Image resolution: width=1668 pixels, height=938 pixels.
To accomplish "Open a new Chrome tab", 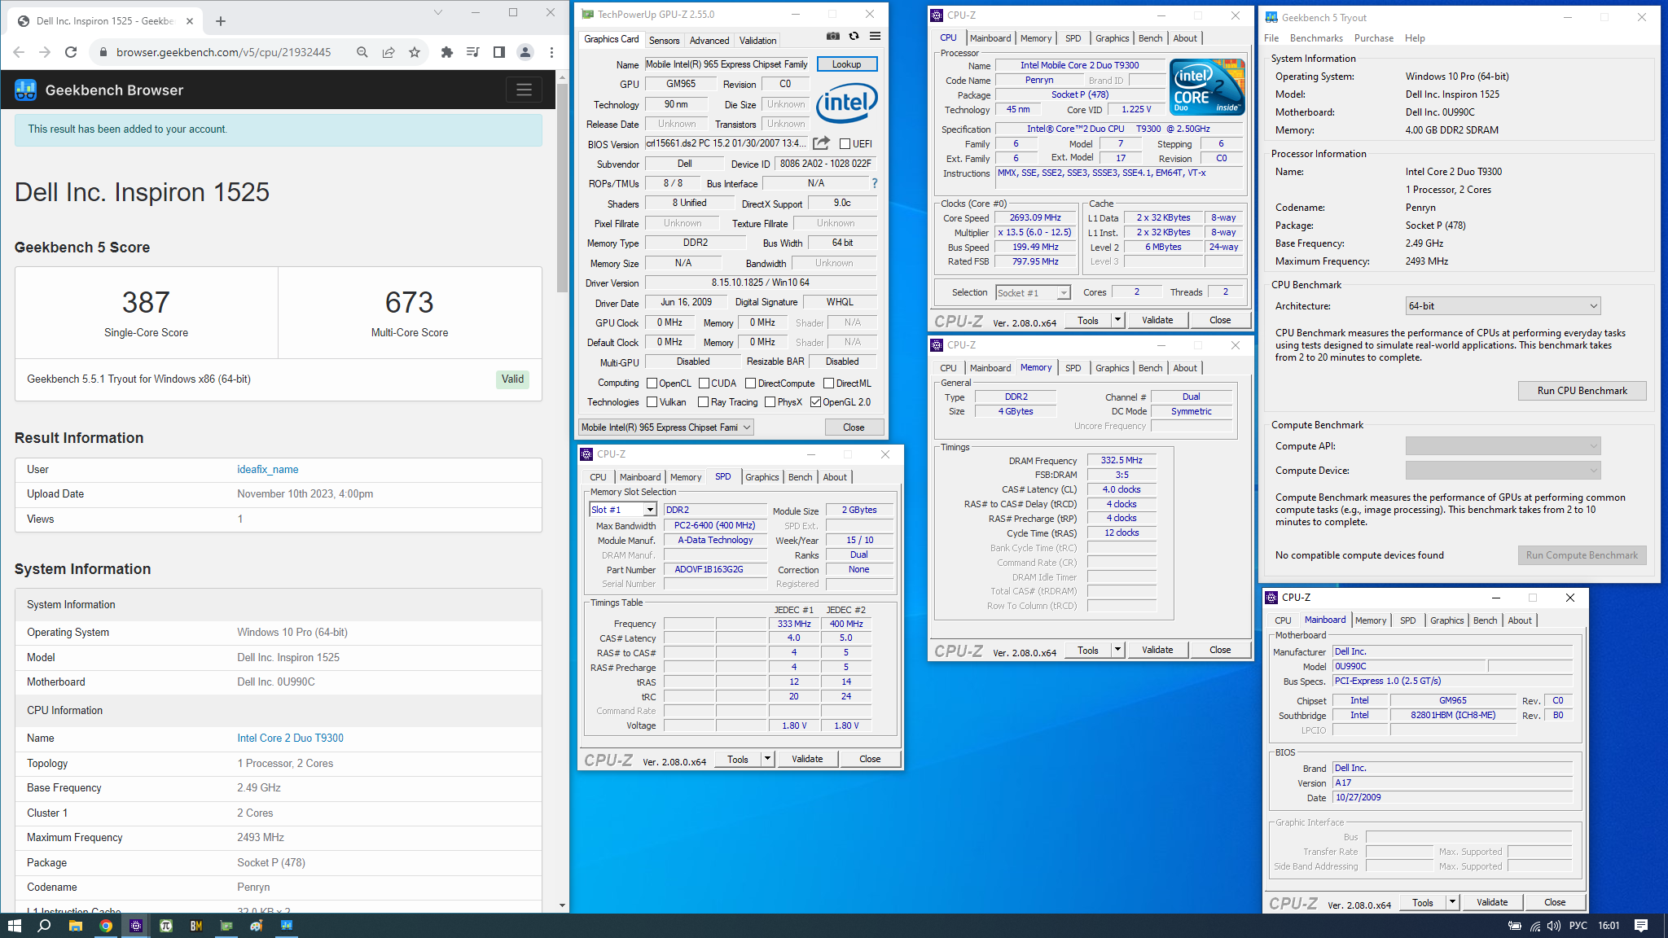I will point(221,21).
